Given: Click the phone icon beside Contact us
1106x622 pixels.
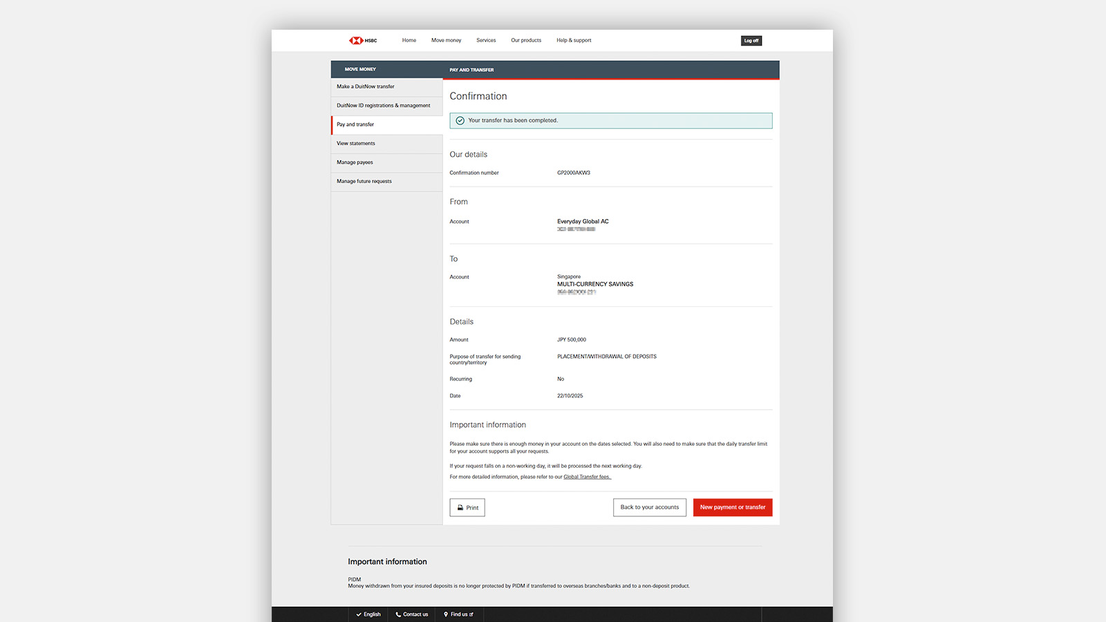Looking at the screenshot, I should (x=398, y=614).
